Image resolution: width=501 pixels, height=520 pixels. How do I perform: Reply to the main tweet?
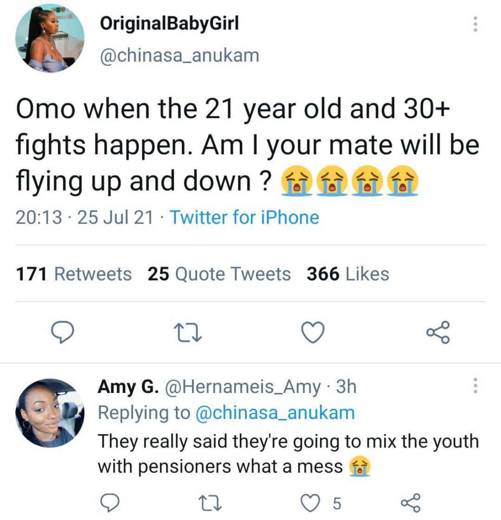pos(64,333)
